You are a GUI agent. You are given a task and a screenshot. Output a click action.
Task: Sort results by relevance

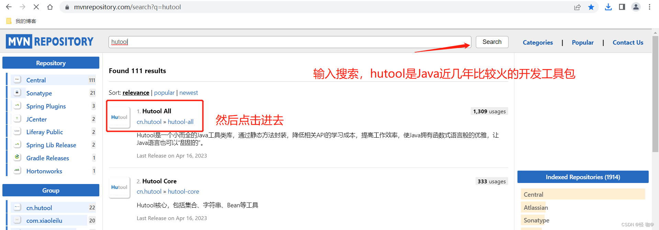coord(136,93)
